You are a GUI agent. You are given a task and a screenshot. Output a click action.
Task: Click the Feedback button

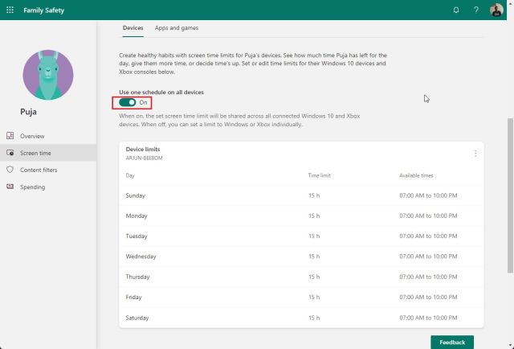452,342
